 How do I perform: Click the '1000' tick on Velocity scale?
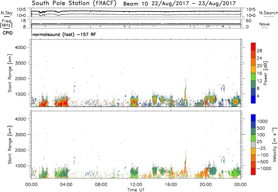(262, 121)
